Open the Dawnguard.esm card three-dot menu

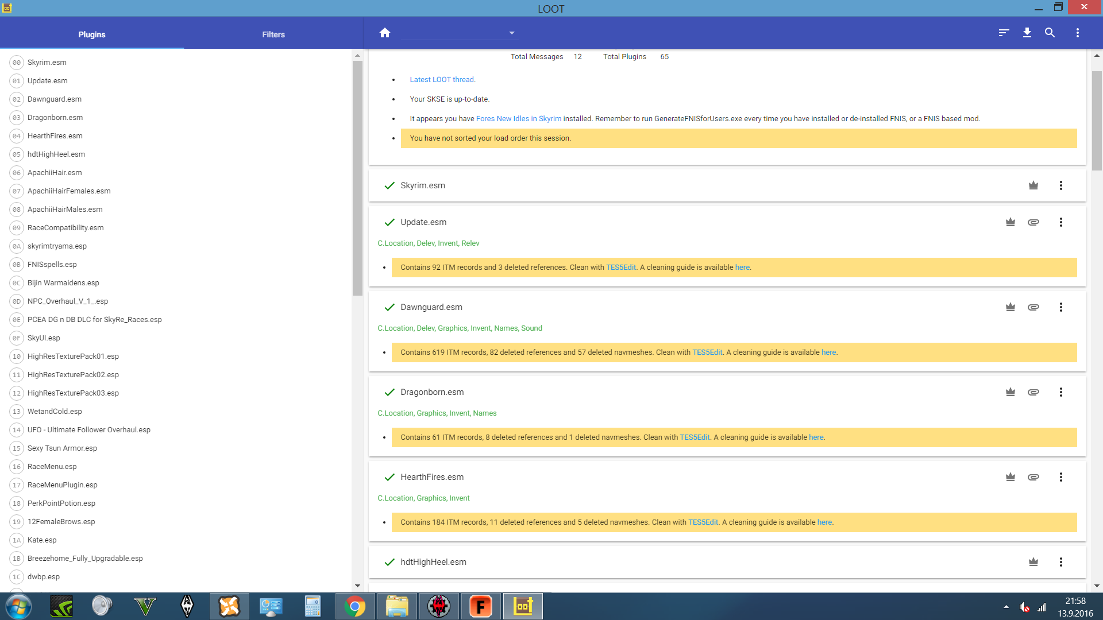tap(1060, 307)
